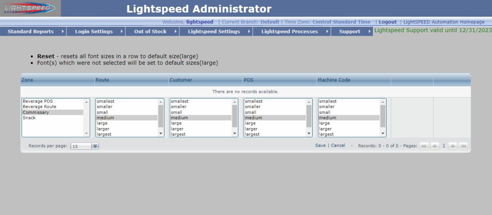
Task: Cancel the font size changes
Action: 338,146
